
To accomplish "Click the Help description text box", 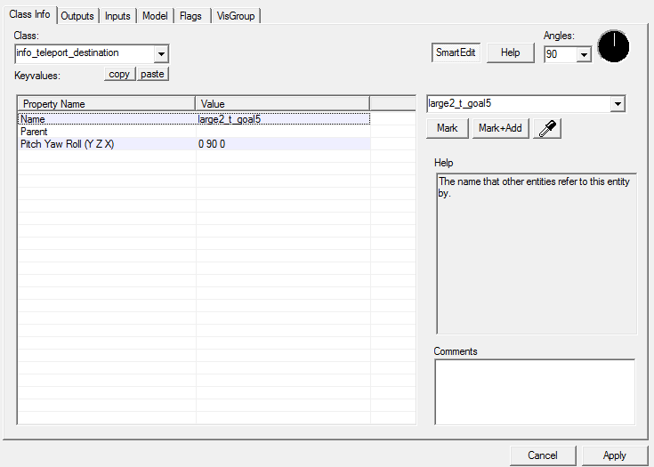I will 537,254.
